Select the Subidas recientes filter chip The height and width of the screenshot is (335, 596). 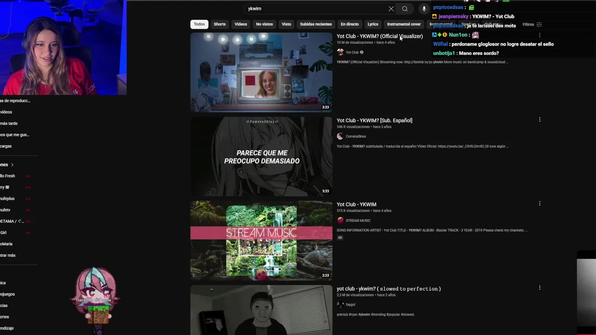point(316,24)
